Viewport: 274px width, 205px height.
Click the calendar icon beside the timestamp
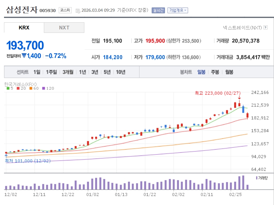click(78, 11)
